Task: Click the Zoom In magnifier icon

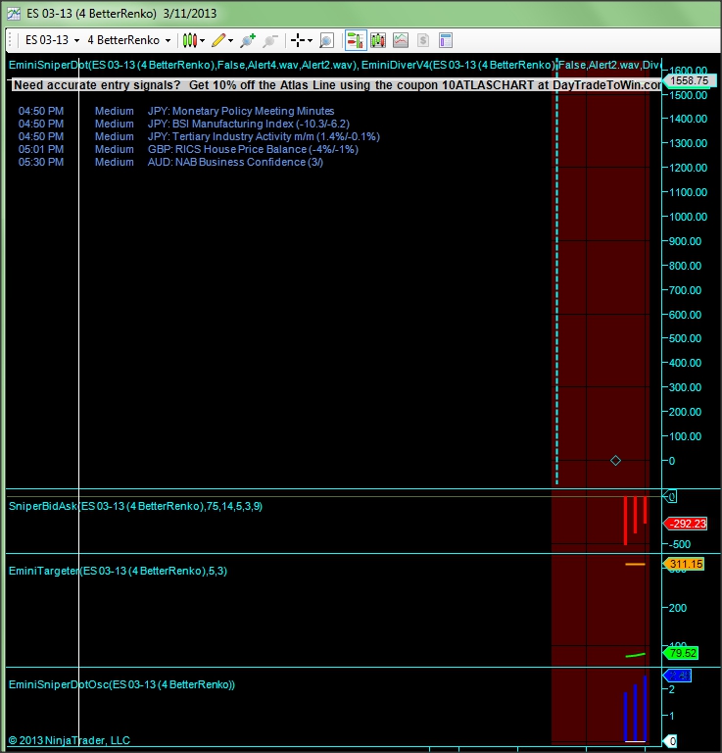Action: coord(248,40)
